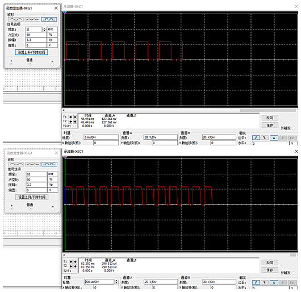Open top generator frequency unit kHz dropdown
The width and height of the screenshot is (301, 292).
point(52,30)
